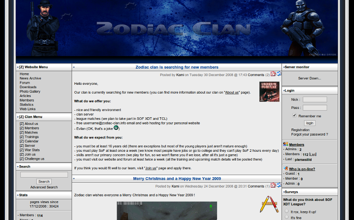Screen dimensions: 354x220
Task: Click the search text field
Action: click(x=44, y=175)
